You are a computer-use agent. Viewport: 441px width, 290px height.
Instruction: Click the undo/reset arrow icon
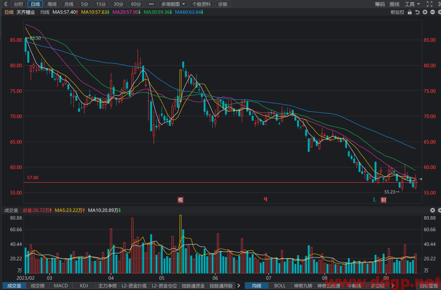point(417,12)
